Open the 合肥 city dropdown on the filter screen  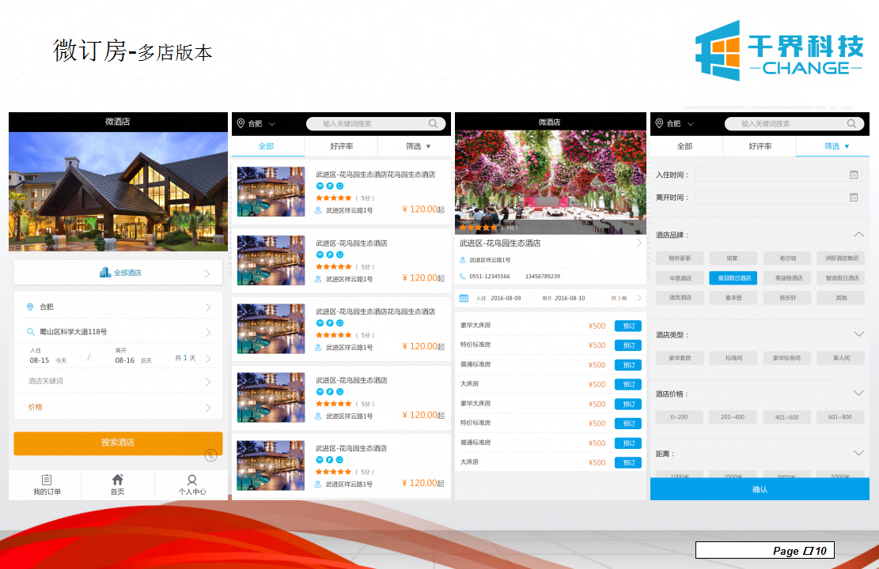(x=680, y=124)
